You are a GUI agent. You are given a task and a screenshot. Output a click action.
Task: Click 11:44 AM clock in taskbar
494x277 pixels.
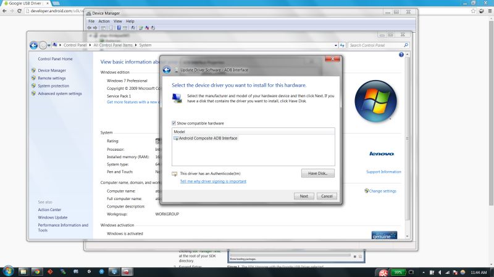(479, 272)
